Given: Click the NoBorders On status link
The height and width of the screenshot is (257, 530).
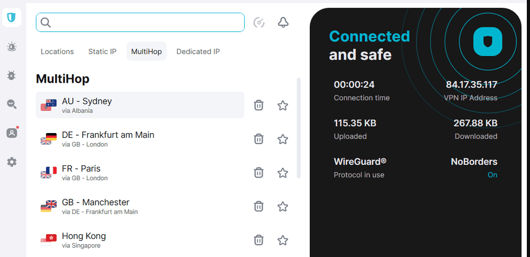Looking at the screenshot, I should (x=492, y=175).
